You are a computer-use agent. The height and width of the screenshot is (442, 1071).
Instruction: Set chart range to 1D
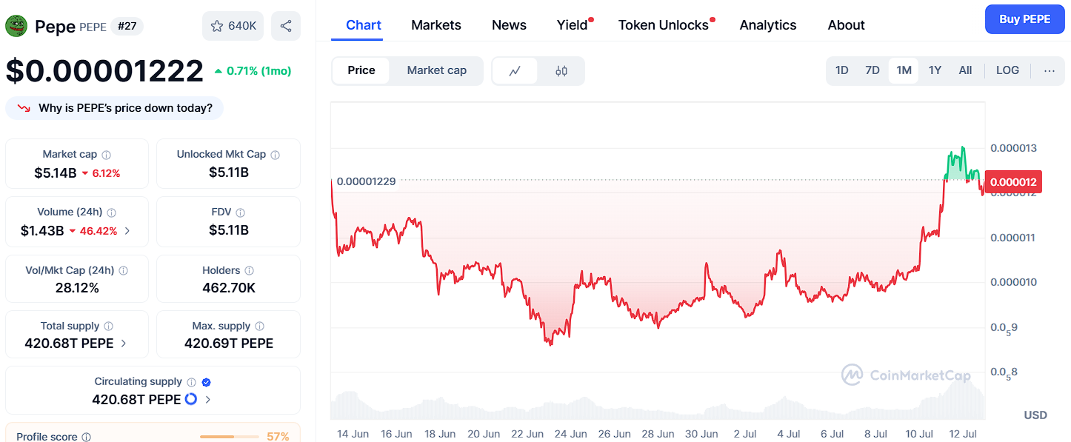(x=842, y=70)
